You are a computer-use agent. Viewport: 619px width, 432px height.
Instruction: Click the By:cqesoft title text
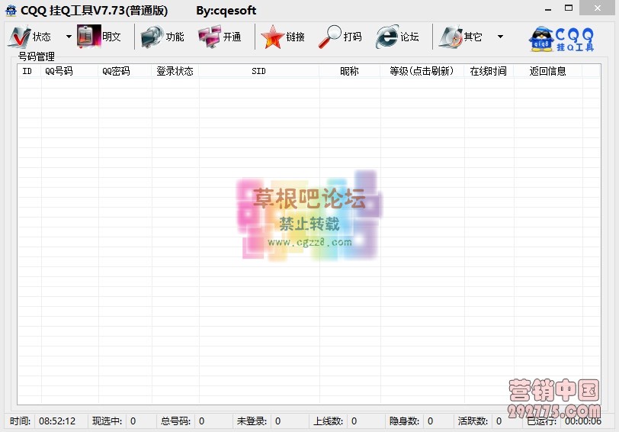point(226,11)
